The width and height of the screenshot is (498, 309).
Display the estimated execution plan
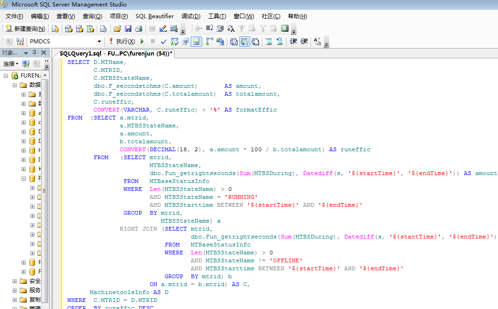click(174, 42)
